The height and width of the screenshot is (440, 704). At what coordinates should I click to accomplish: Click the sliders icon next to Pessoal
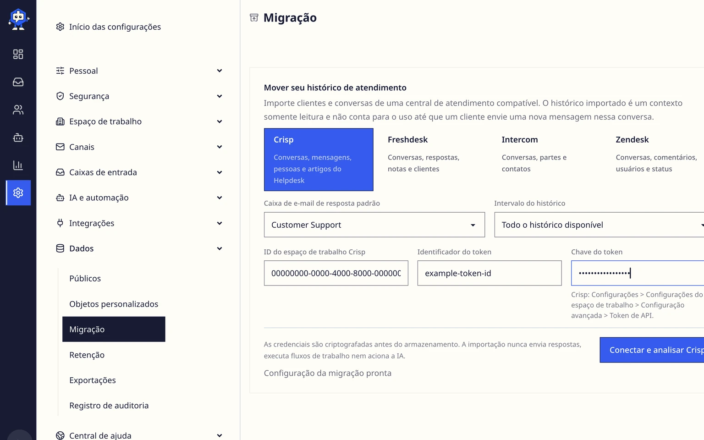[x=60, y=71]
